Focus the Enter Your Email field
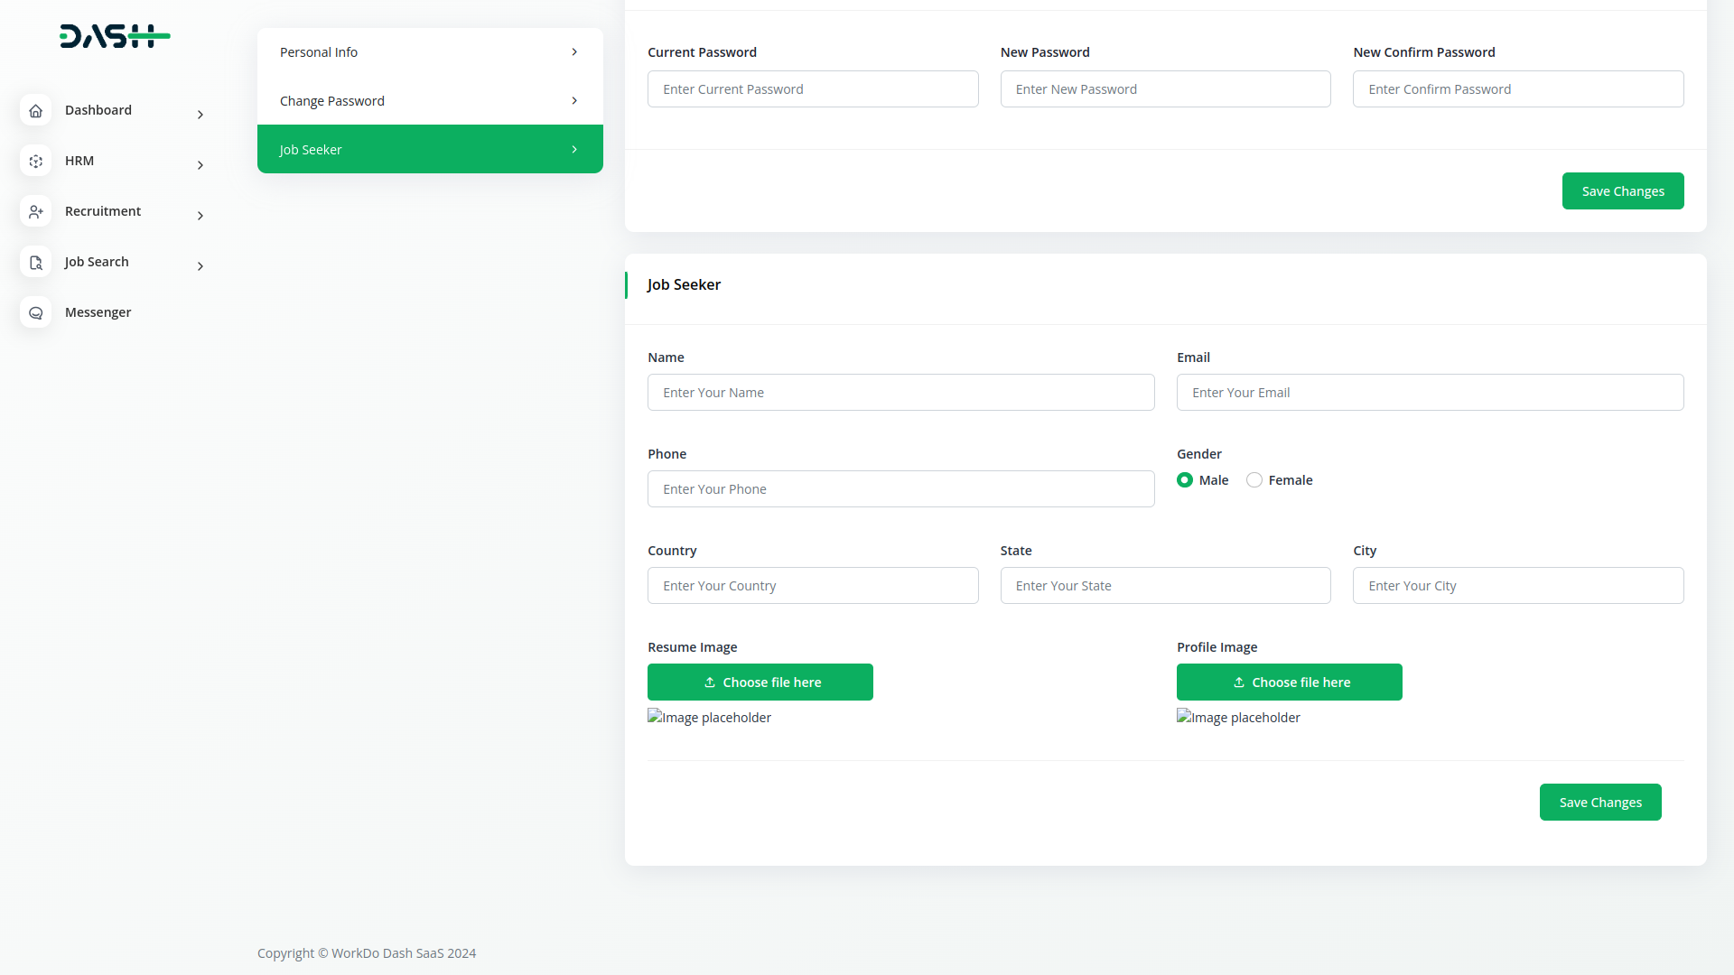Image resolution: width=1734 pixels, height=975 pixels. (x=1430, y=393)
